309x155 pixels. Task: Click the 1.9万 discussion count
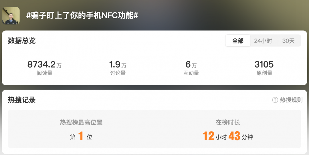(118, 65)
